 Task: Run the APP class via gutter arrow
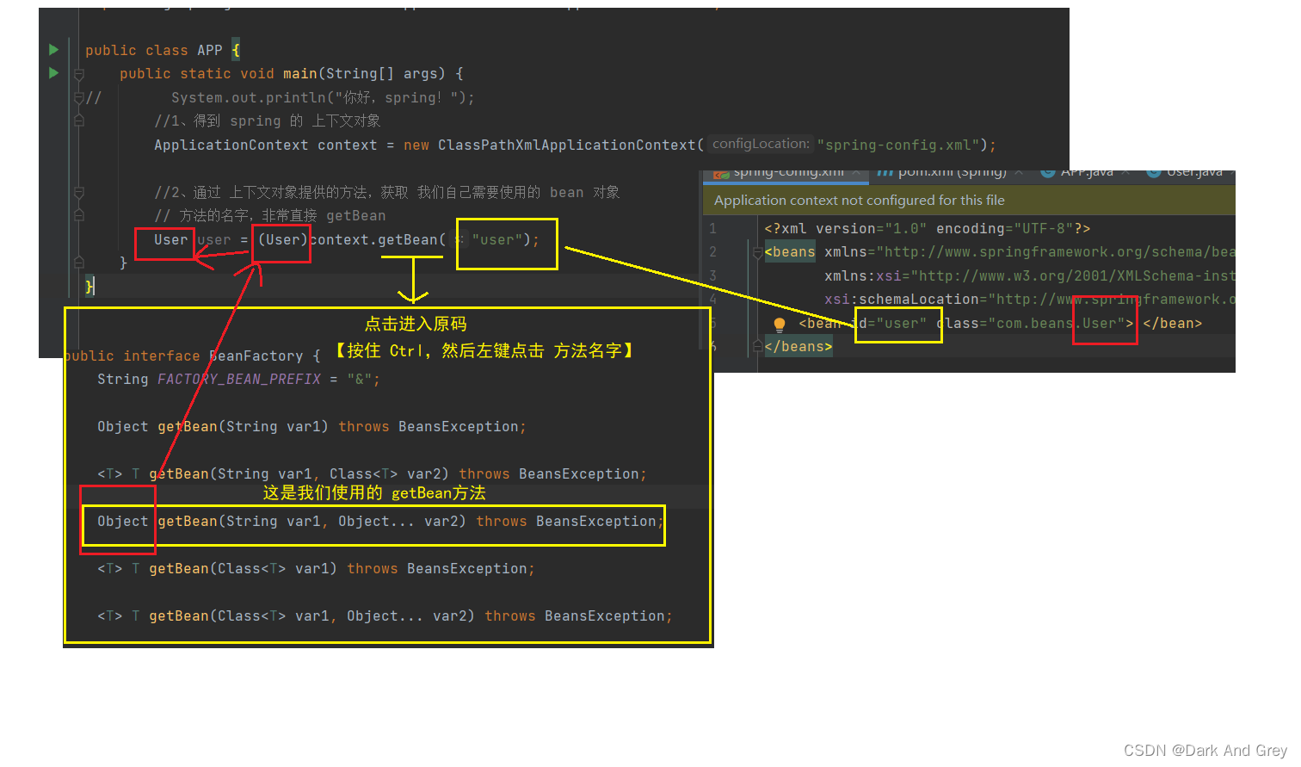pyautogui.click(x=54, y=50)
